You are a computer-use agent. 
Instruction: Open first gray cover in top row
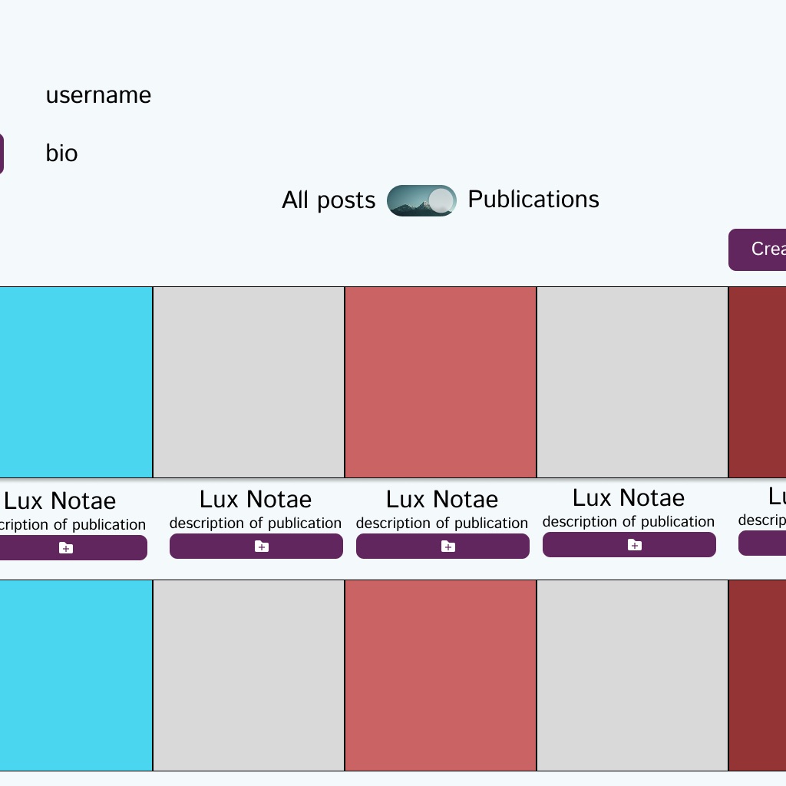point(249,382)
